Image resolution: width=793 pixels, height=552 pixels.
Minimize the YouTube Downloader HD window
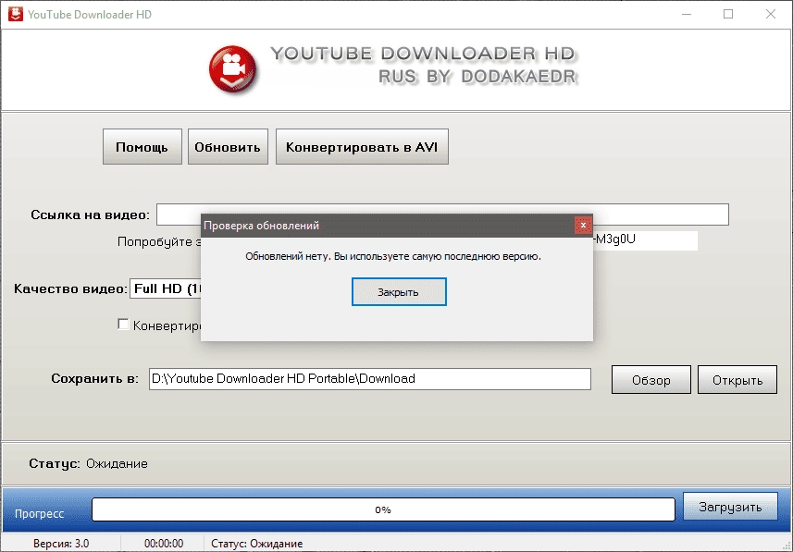tap(687, 14)
